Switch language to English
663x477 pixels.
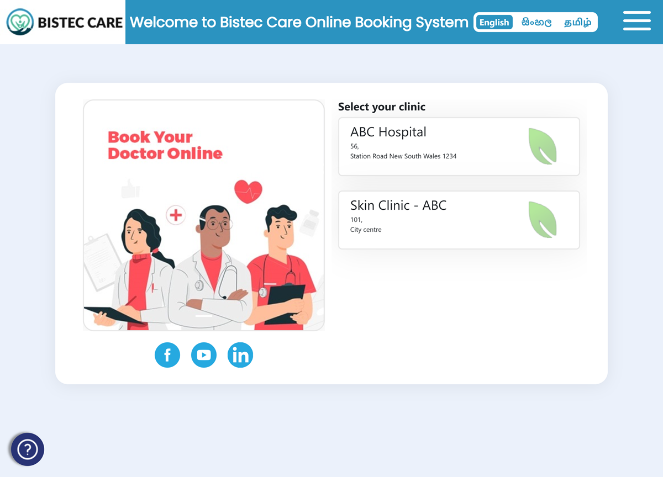(494, 23)
